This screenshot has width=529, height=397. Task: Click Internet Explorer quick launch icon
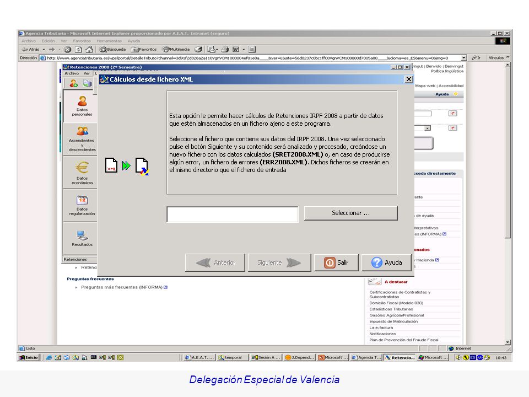point(49,357)
